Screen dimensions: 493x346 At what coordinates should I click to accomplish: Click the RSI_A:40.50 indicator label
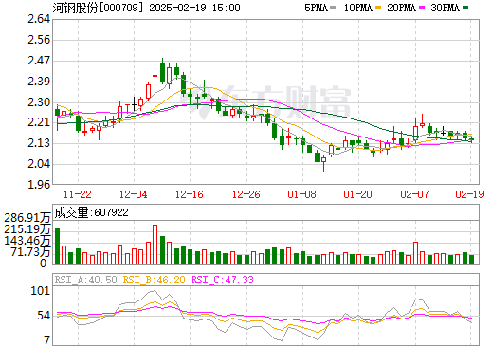pyautogui.click(x=85, y=280)
